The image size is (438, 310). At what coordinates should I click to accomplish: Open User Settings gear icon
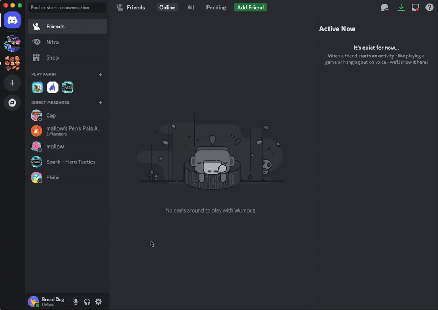click(x=99, y=301)
